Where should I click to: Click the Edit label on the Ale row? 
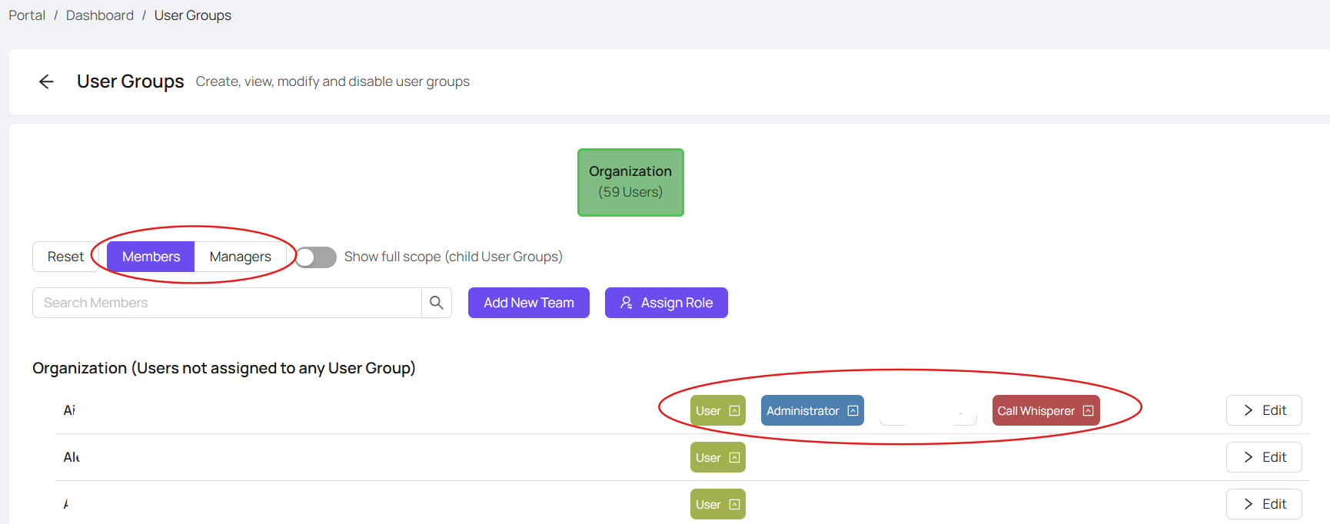pyautogui.click(x=1275, y=457)
